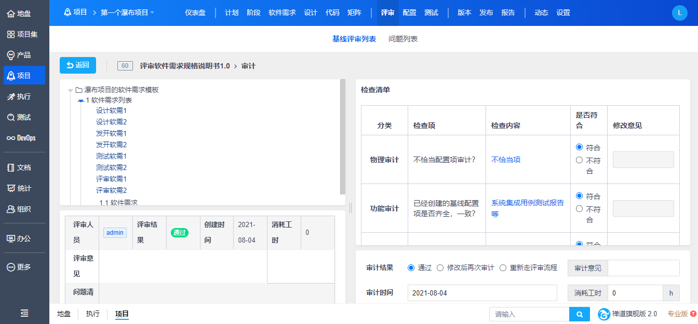This screenshot has width=698, height=324.
Task: Select 修改后再次审计 audit result option
Action: 440,268
